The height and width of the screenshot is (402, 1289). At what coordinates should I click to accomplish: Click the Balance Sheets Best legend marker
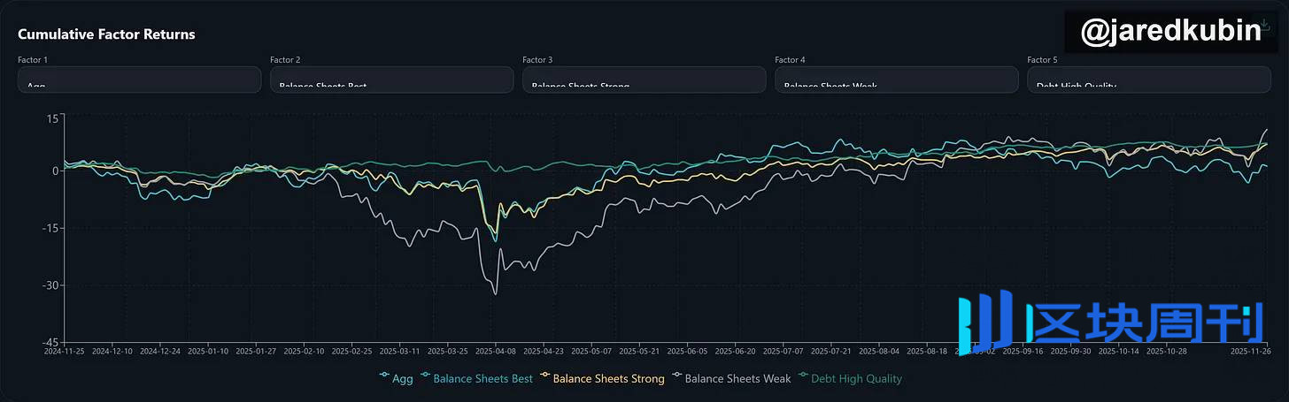[x=426, y=378]
